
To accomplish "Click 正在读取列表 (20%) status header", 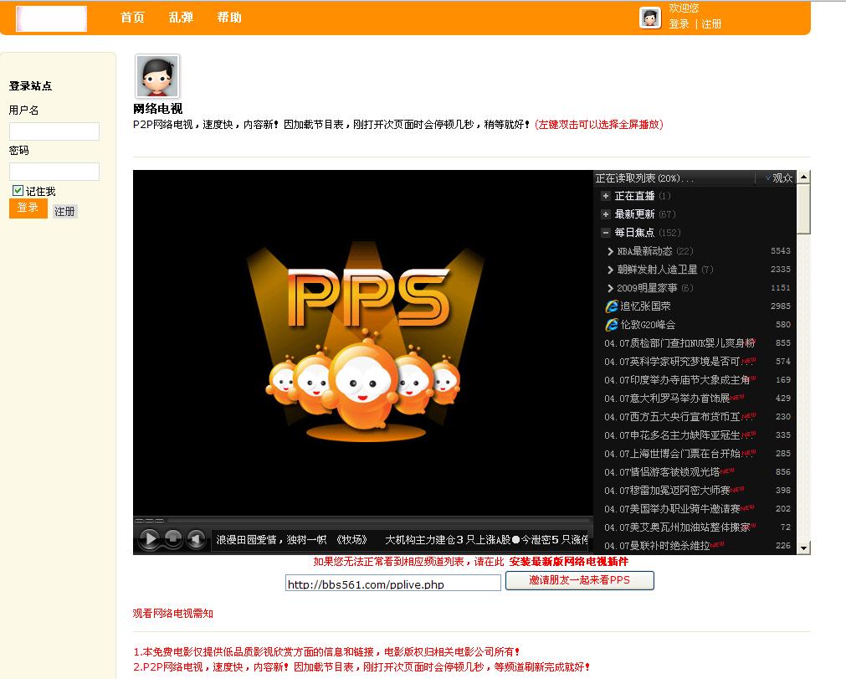I will (643, 178).
